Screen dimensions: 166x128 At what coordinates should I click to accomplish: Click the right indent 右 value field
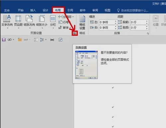coord(107,28)
